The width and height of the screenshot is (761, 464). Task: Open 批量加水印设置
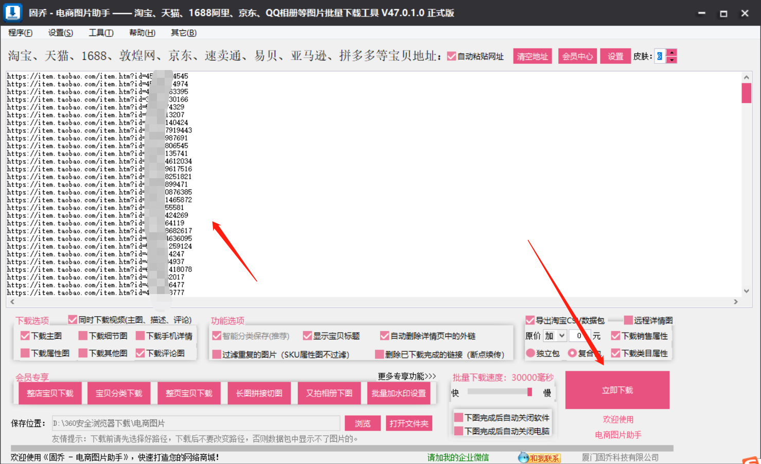399,393
